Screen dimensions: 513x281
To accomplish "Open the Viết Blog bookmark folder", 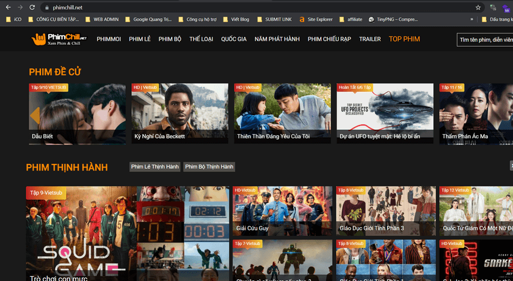I will pos(236,20).
